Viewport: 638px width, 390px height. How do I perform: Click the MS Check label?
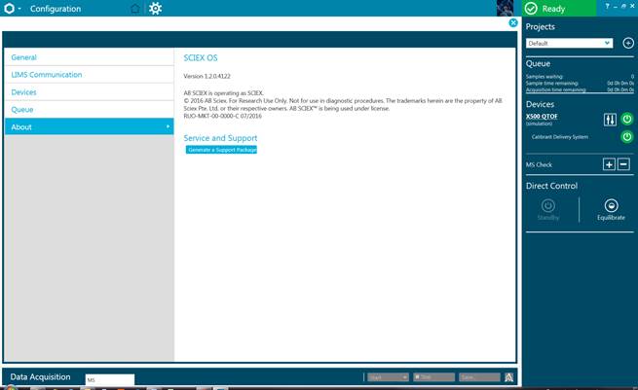[x=539, y=164]
